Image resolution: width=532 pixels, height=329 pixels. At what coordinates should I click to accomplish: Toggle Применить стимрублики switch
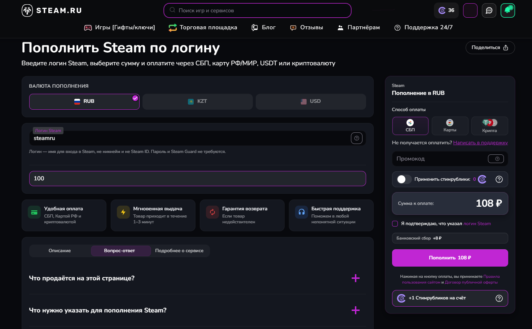pyautogui.click(x=404, y=179)
